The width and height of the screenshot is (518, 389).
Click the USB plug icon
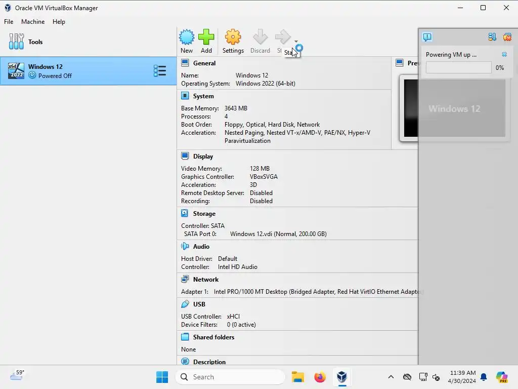click(185, 304)
